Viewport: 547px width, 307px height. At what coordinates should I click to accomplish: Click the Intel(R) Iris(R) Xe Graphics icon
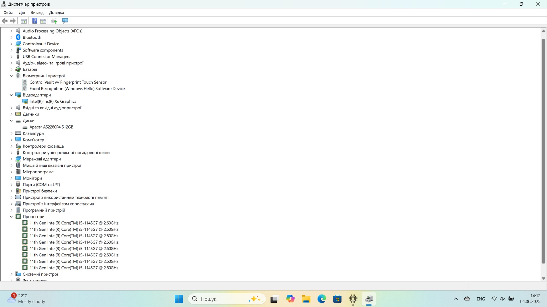pyautogui.click(x=25, y=101)
